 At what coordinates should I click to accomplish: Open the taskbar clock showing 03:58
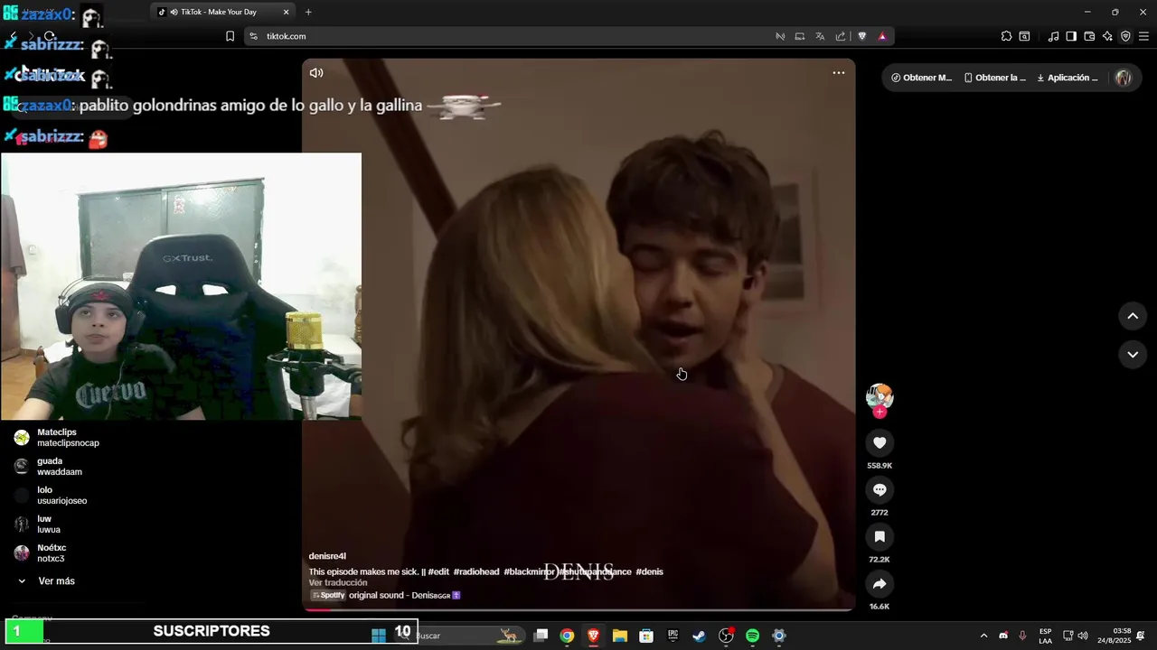pos(1114,636)
